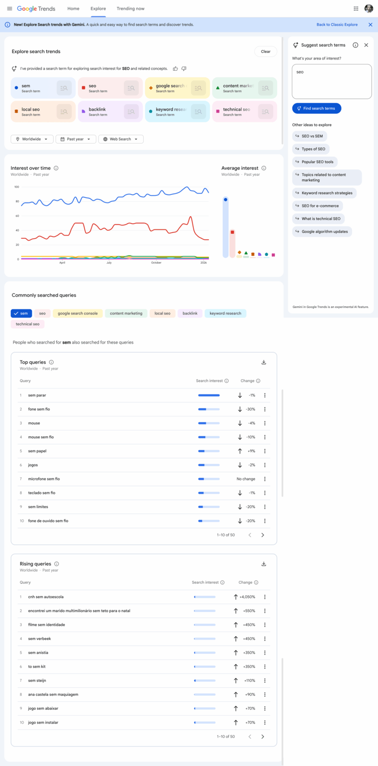The height and width of the screenshot is (766, 378).
Task: Click thumbs-down on the Gemini suggestion
Action: [184, 68]
